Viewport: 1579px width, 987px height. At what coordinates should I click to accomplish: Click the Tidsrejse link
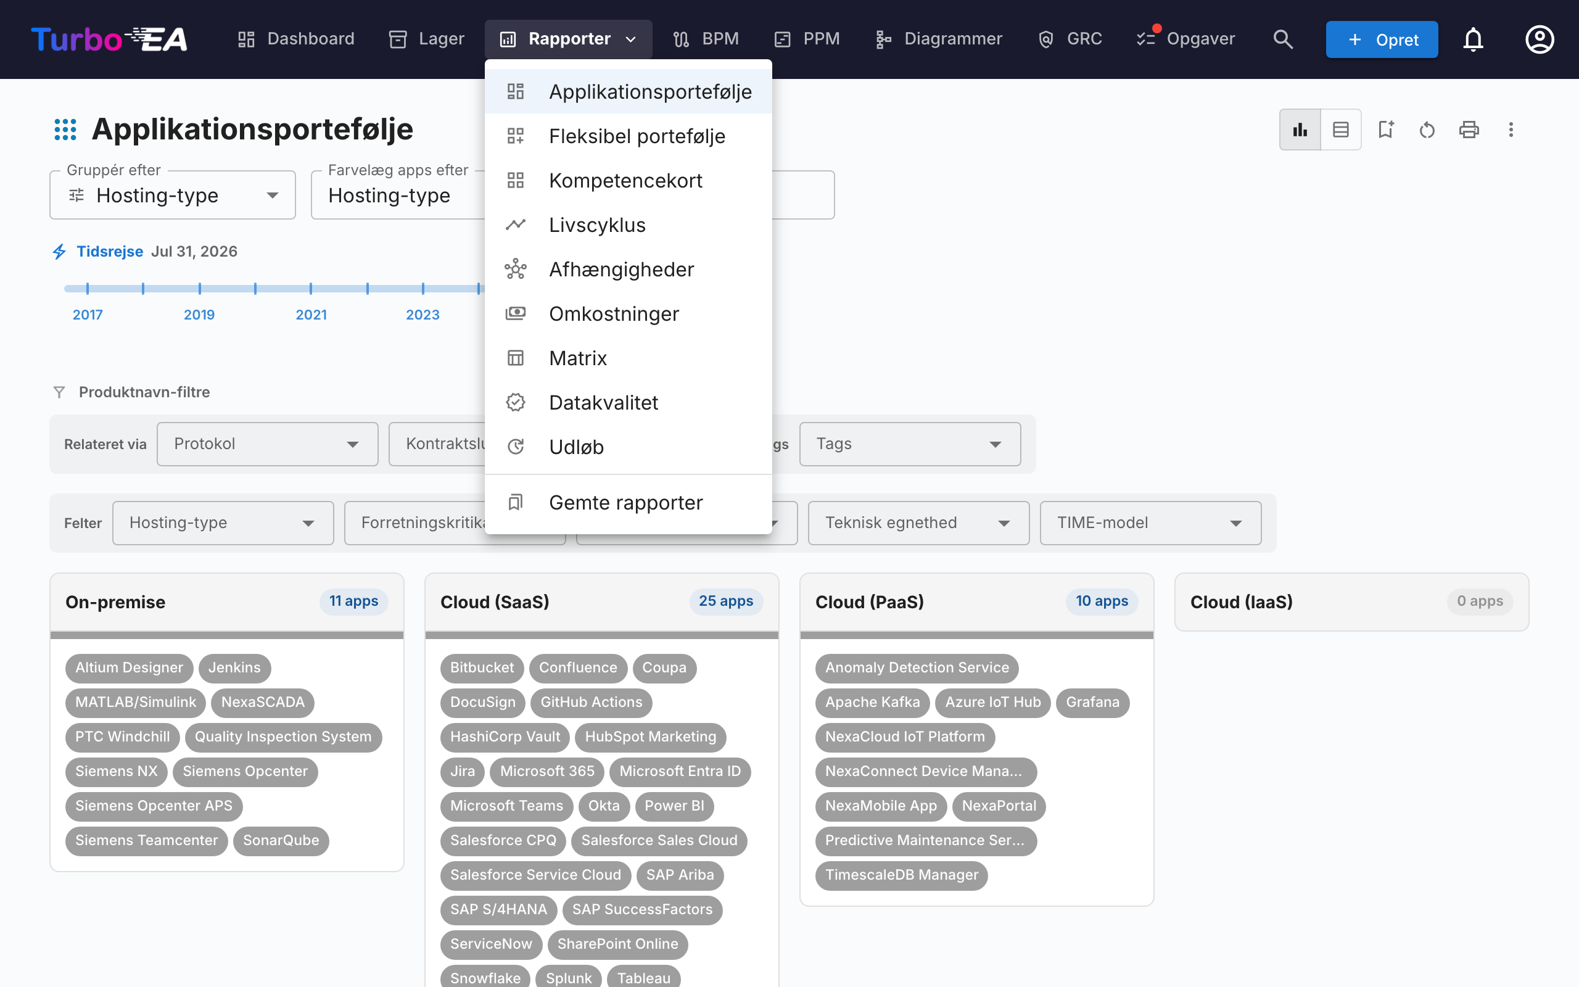tap(110, 251)
